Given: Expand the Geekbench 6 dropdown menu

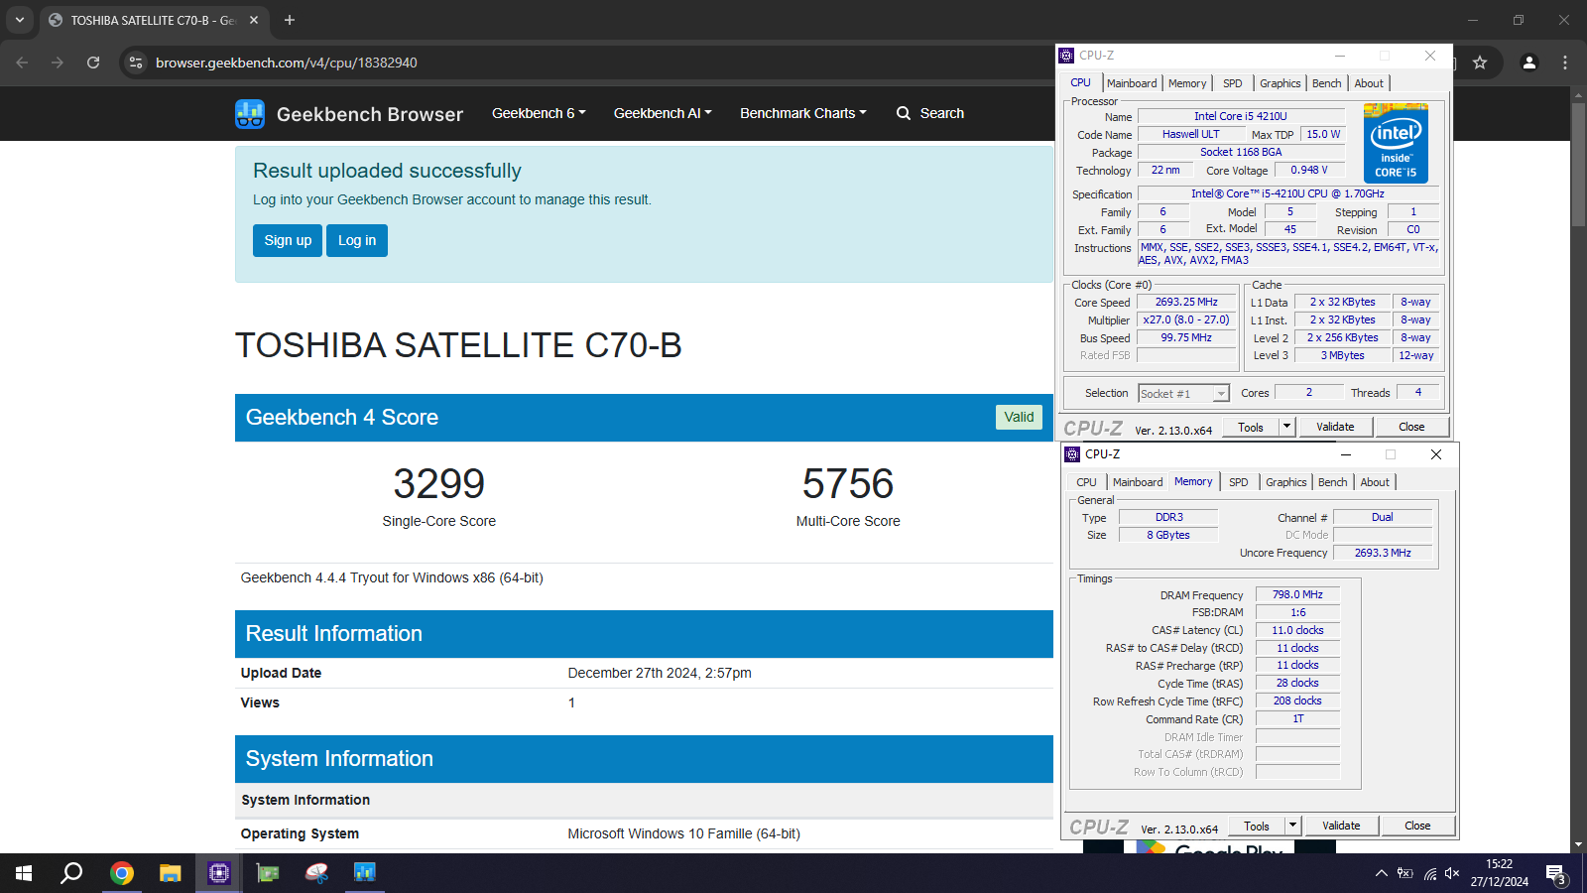Looking at the screenshot, I should (539, 113).
